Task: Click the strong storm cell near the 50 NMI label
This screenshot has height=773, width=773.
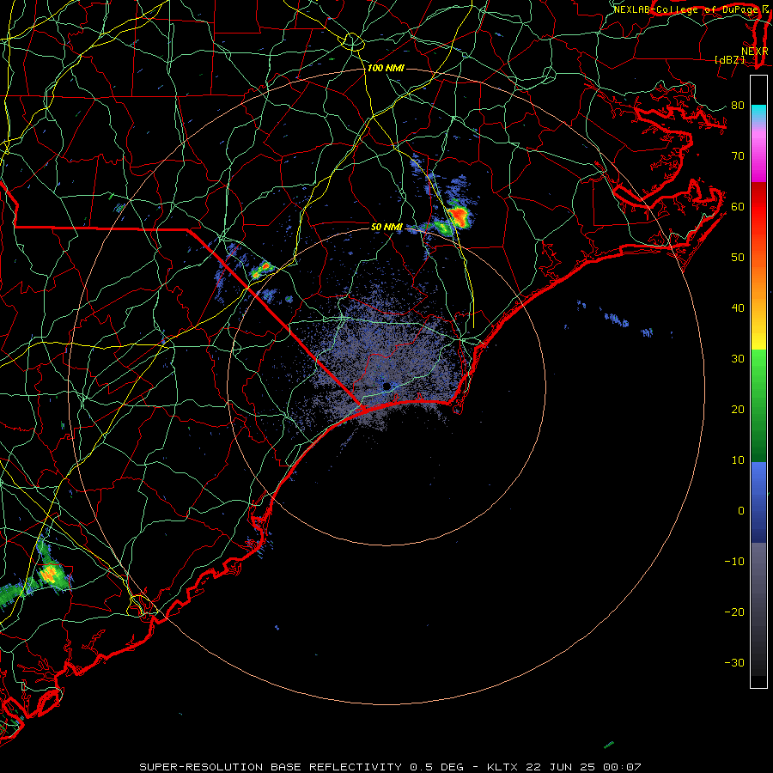Action: click(x=459, y=216)
